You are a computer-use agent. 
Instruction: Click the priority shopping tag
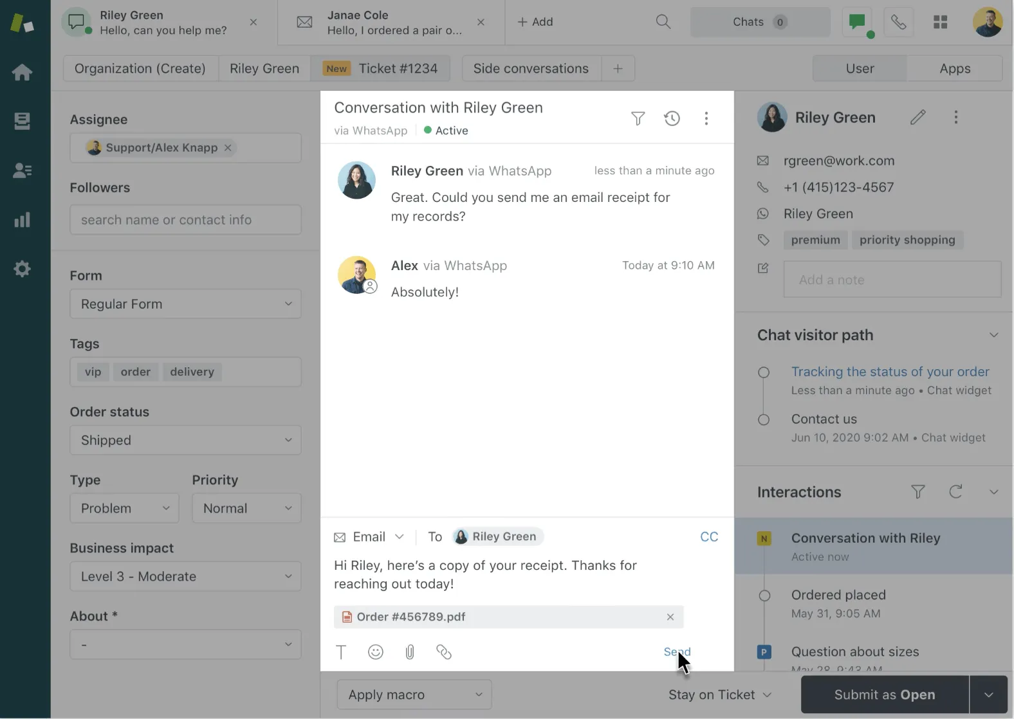point(907,240)
